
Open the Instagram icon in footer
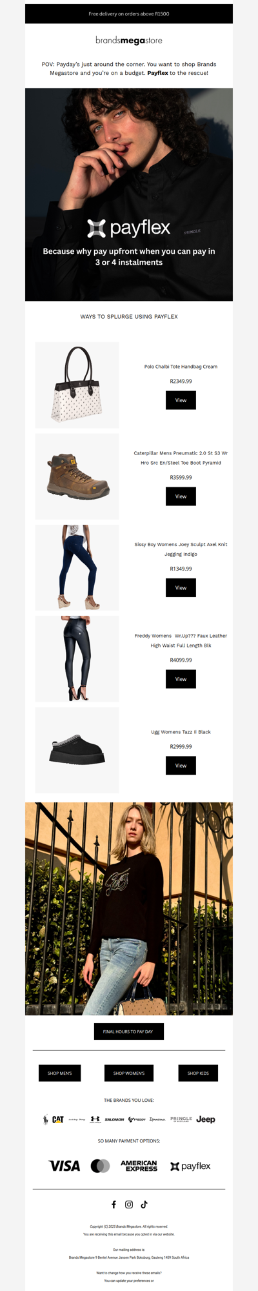(129, 1205)
